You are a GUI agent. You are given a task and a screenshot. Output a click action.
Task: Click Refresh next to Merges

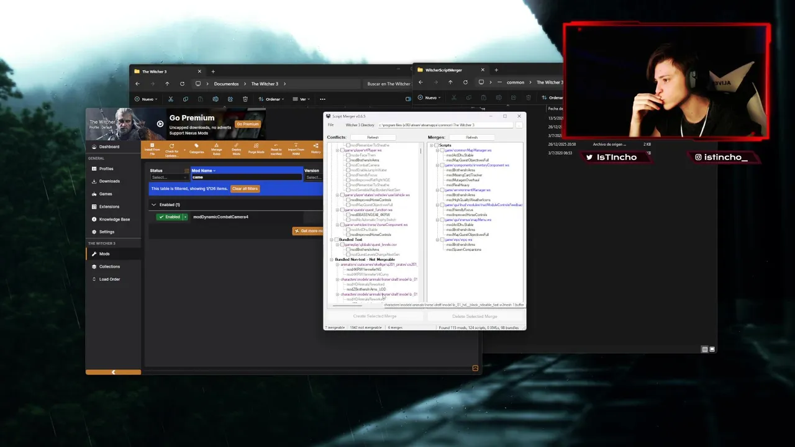tap(472, 137)
